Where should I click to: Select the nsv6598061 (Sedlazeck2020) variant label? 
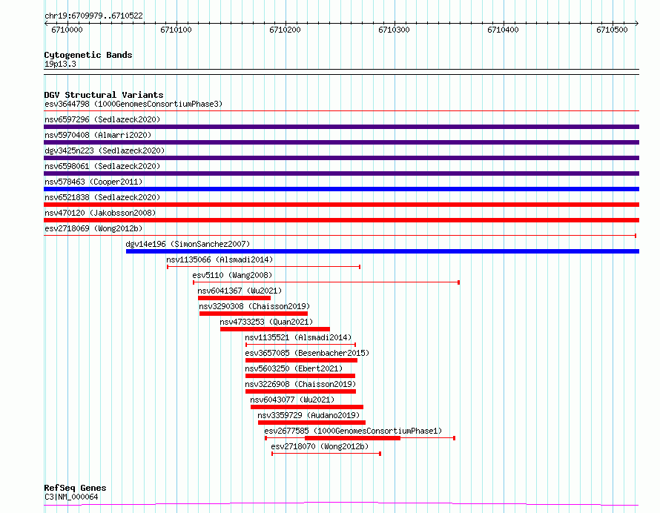pos(102,166)
